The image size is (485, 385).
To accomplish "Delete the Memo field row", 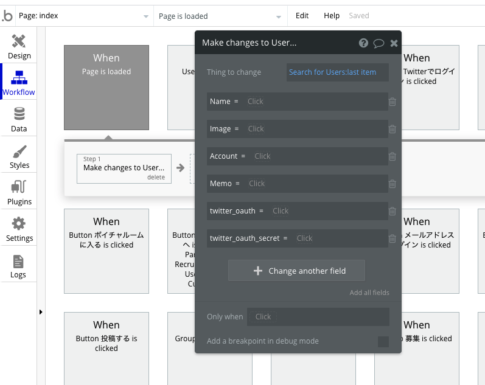I will click(393, 184).
